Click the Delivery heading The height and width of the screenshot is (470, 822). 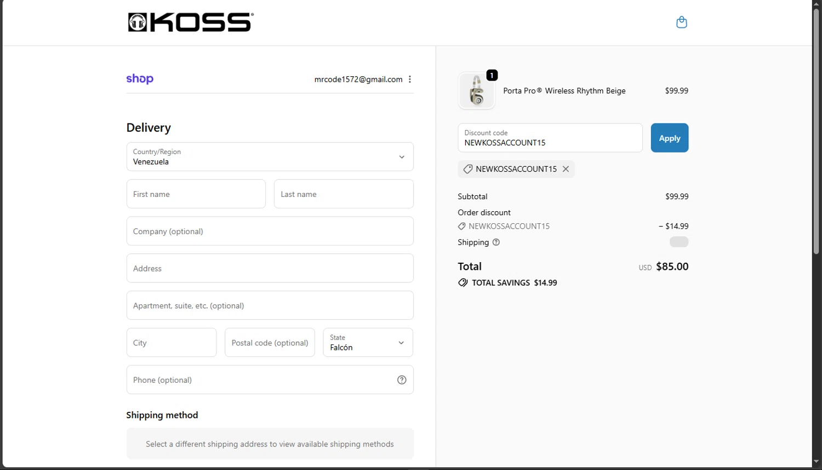(149, 128)
